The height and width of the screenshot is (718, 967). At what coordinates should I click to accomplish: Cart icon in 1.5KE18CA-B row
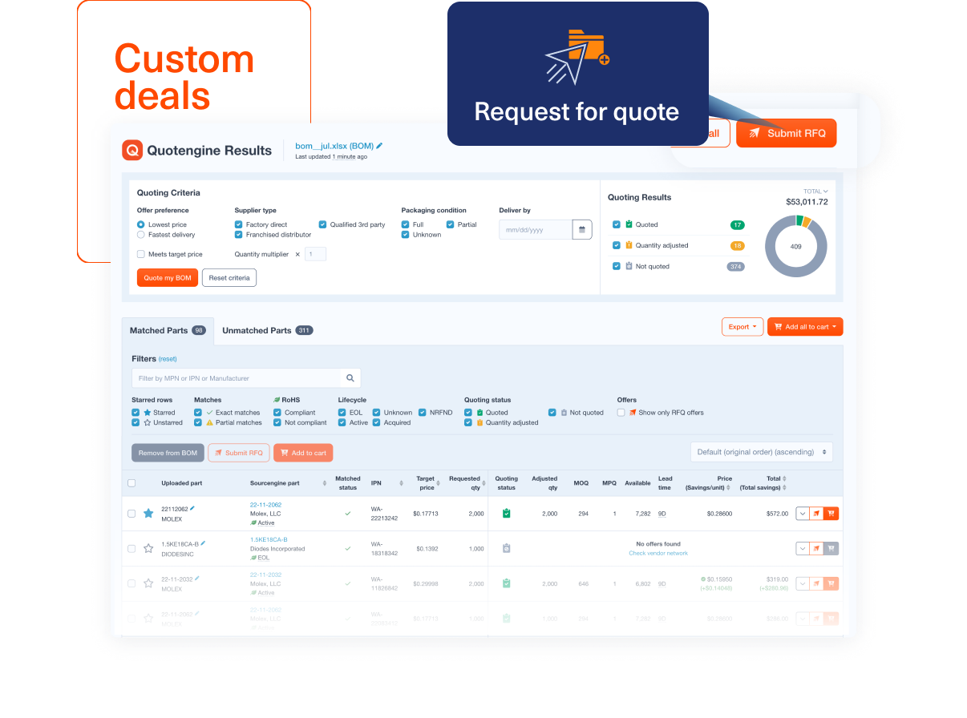tap(831, 549)
